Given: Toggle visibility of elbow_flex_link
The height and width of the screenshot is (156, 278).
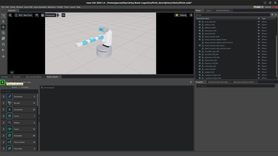Looking at the screenshot, I should click(x=259, y=60).
